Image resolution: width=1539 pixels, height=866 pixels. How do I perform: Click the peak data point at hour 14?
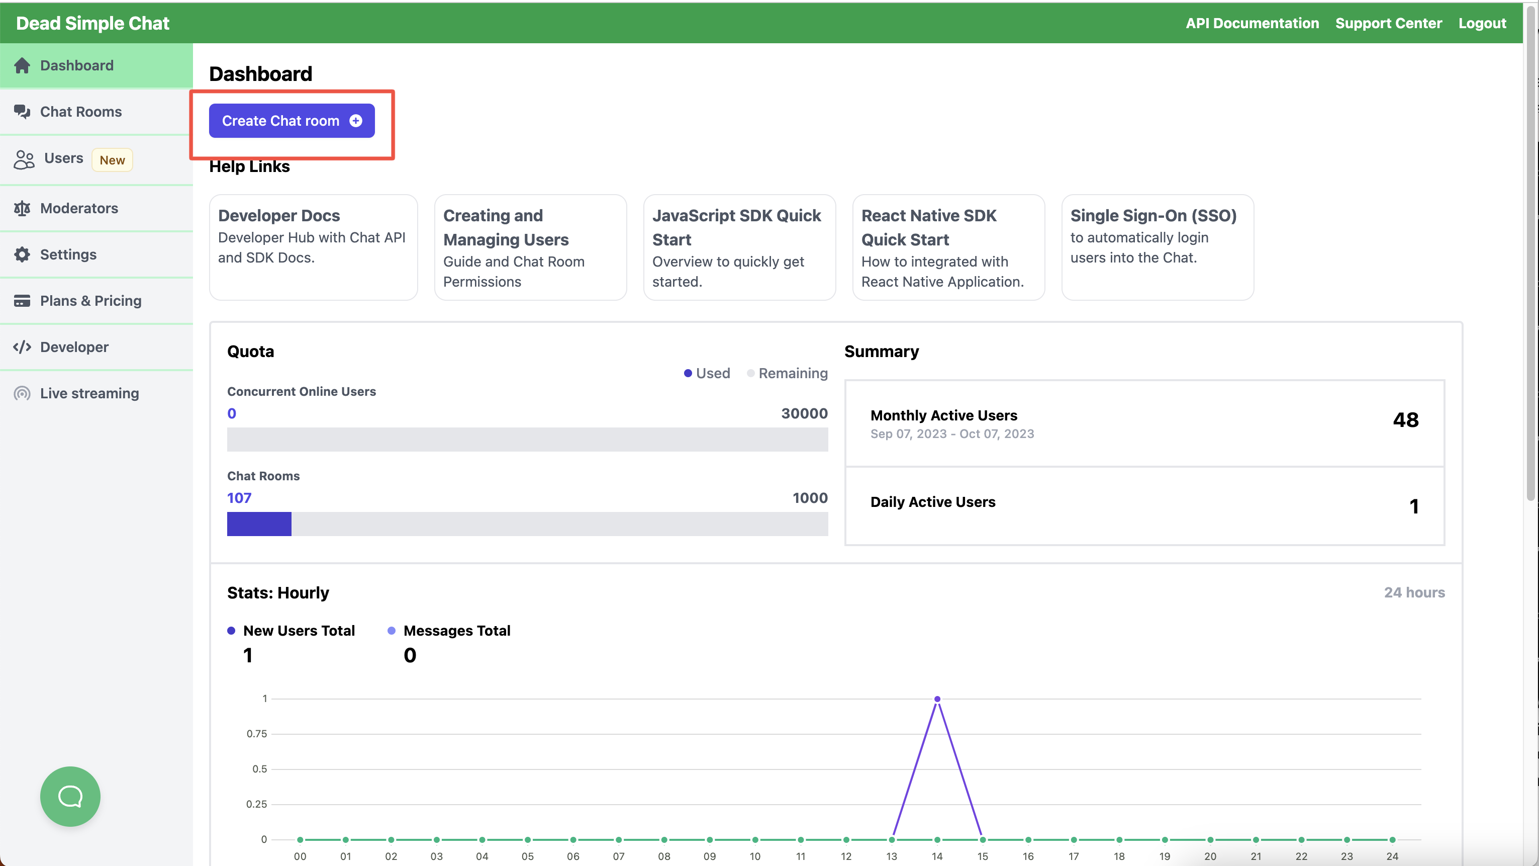point(937,699)
